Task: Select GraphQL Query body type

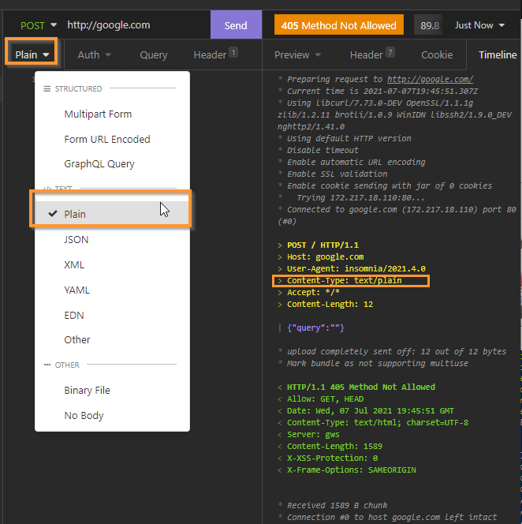Action: click(x=112, y=164)
